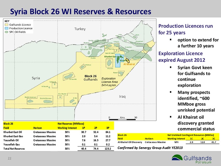Click the 'Yousefieh Oil' row label
Image resolution: width=221 pixels, height=166 pixels.
click(11, 140)
